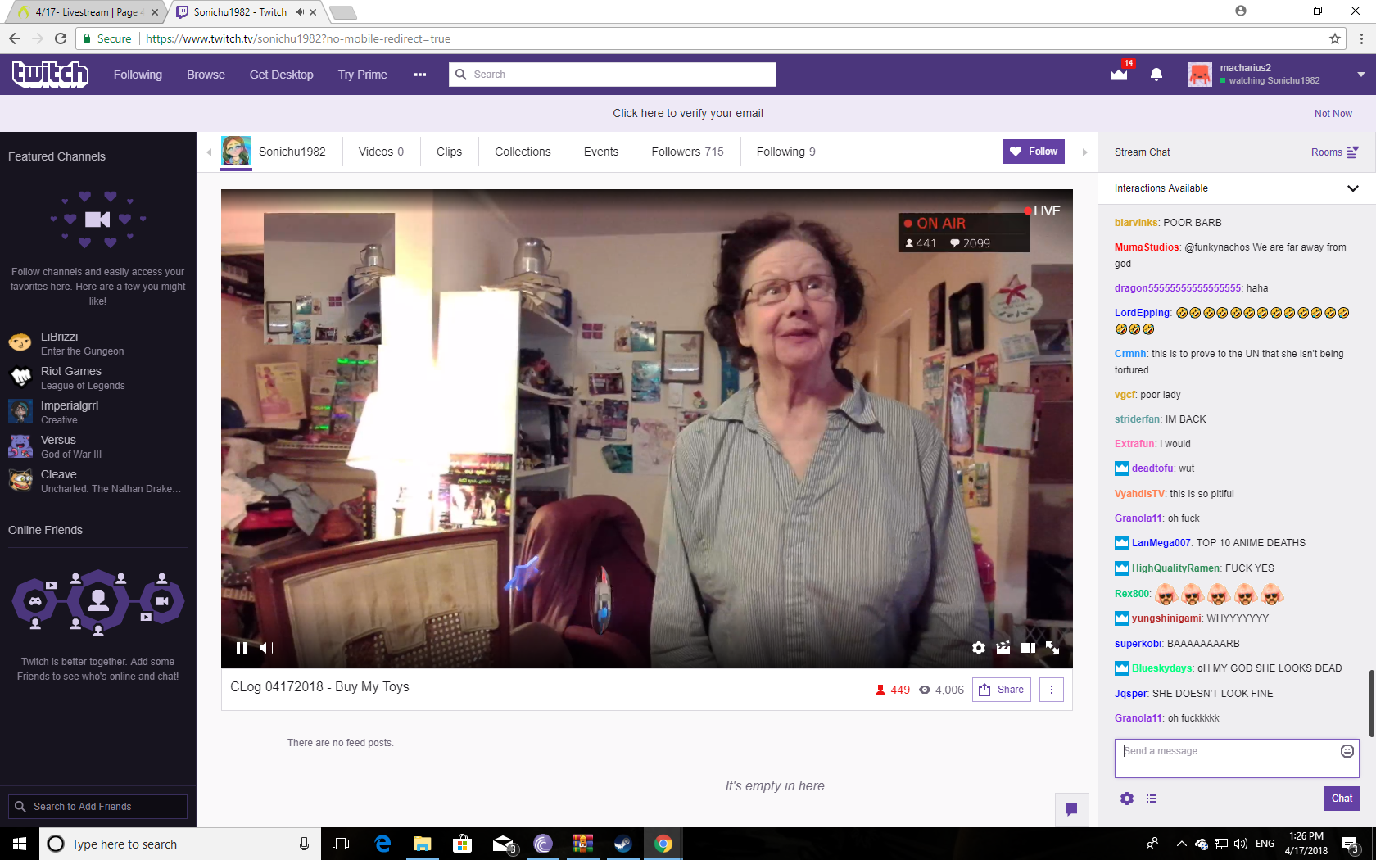Viewport: 1376px width, 860px height.
Task: Open Following in top navigation
Action: point(138,75)
